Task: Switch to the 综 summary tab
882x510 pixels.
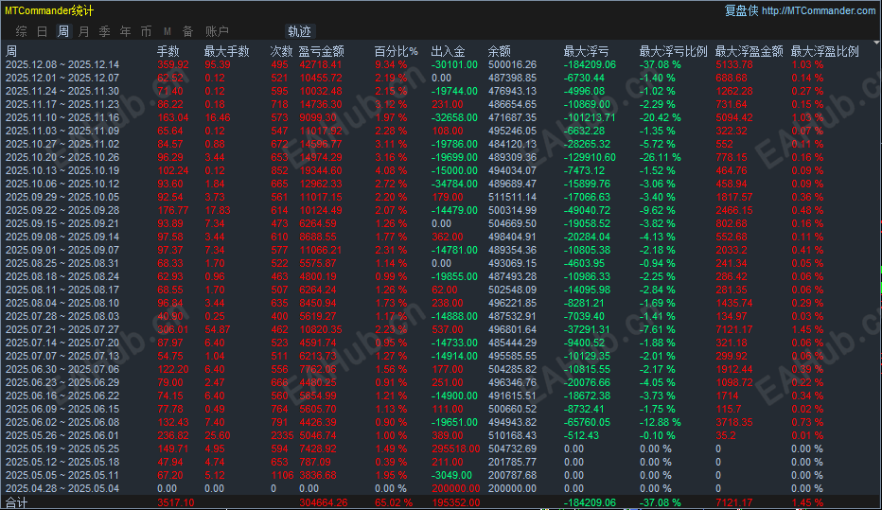Action: [x=22, y=31]
